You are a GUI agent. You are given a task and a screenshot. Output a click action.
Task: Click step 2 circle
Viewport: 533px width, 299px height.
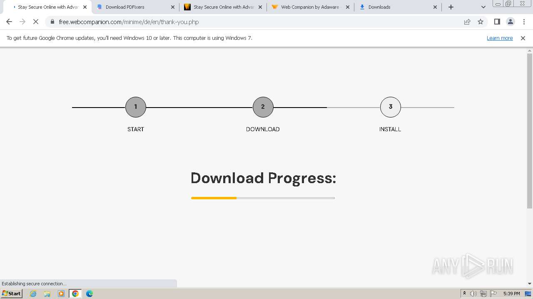263,107
